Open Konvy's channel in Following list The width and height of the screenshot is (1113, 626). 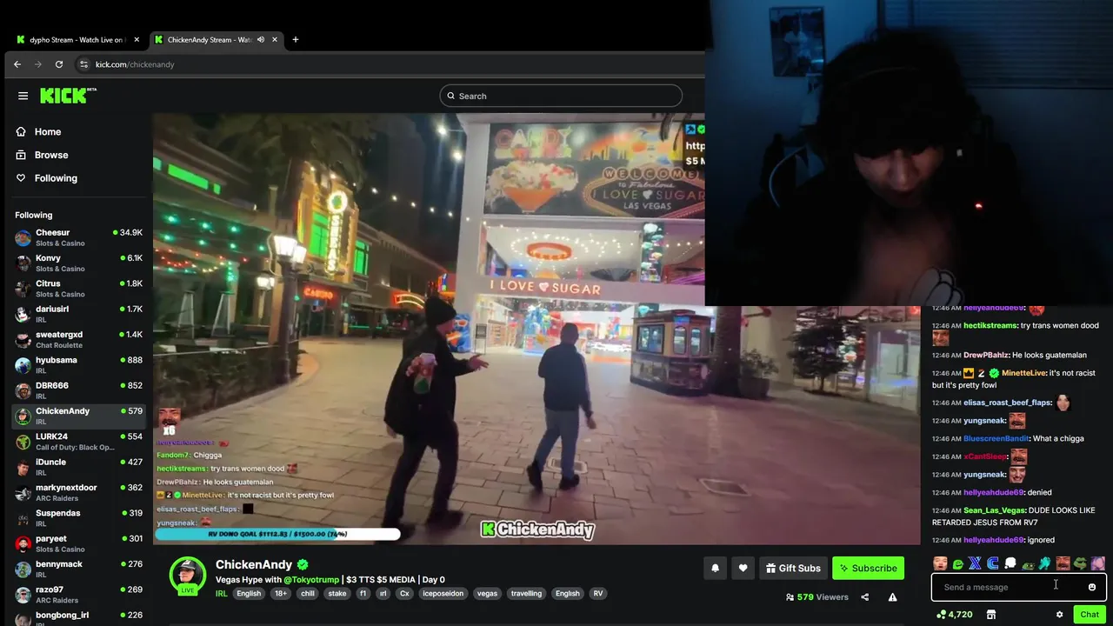click(78, 263)
